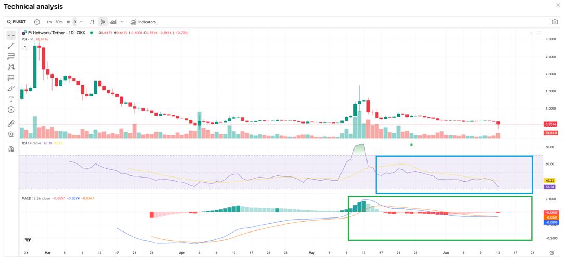The width and height of the screenshot is (564, 259).
Task: Select the ruler measure tool
Action: click(x=11, y=124)
